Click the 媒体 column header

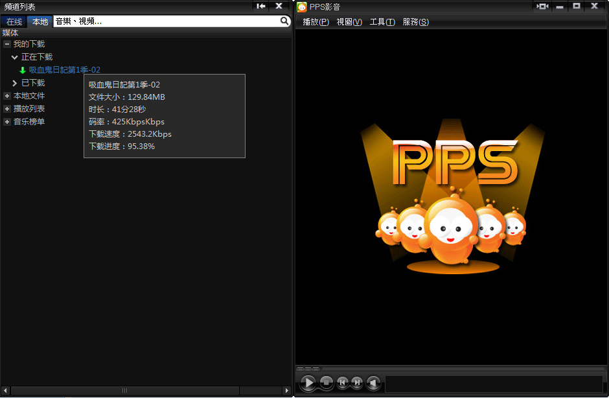tap(146, 33)
